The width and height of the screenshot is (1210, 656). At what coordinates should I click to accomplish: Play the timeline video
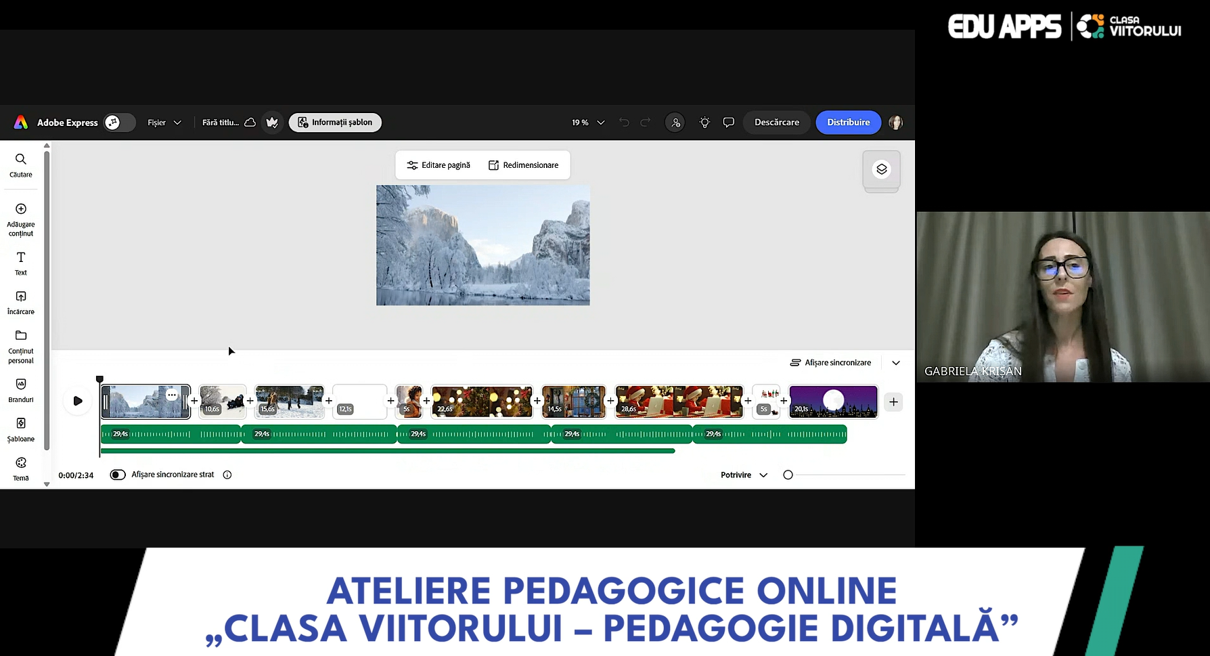(78, 401)
